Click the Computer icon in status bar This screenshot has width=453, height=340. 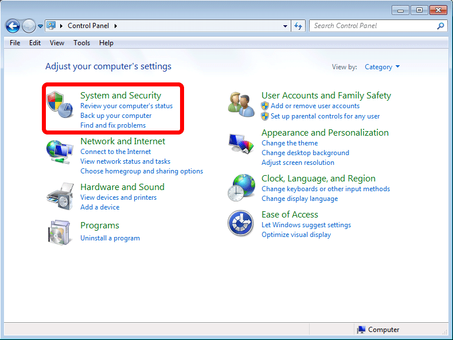pos(361,330)
